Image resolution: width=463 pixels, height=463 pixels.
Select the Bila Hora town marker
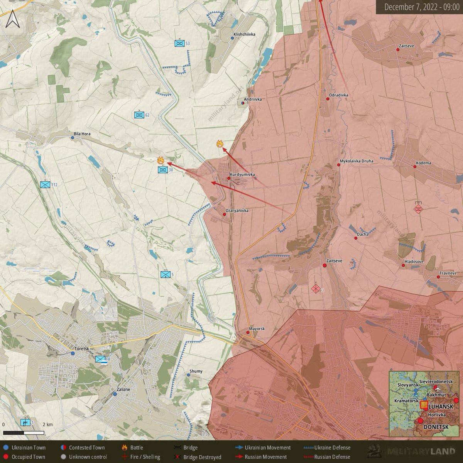pyautogui.click(x=73, y=137)
